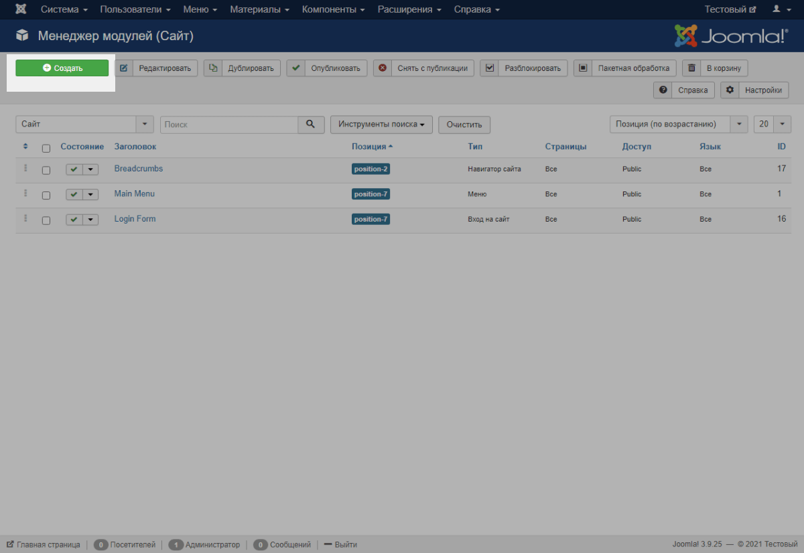Open the Login Form module link

pyautogui.click(x=135, y=219)
